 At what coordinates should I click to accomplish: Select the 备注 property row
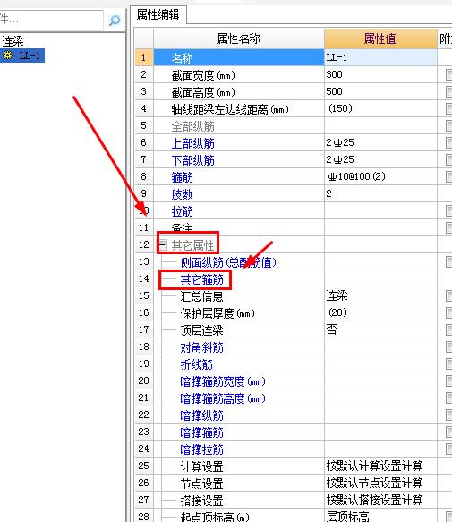coord(239,227)
